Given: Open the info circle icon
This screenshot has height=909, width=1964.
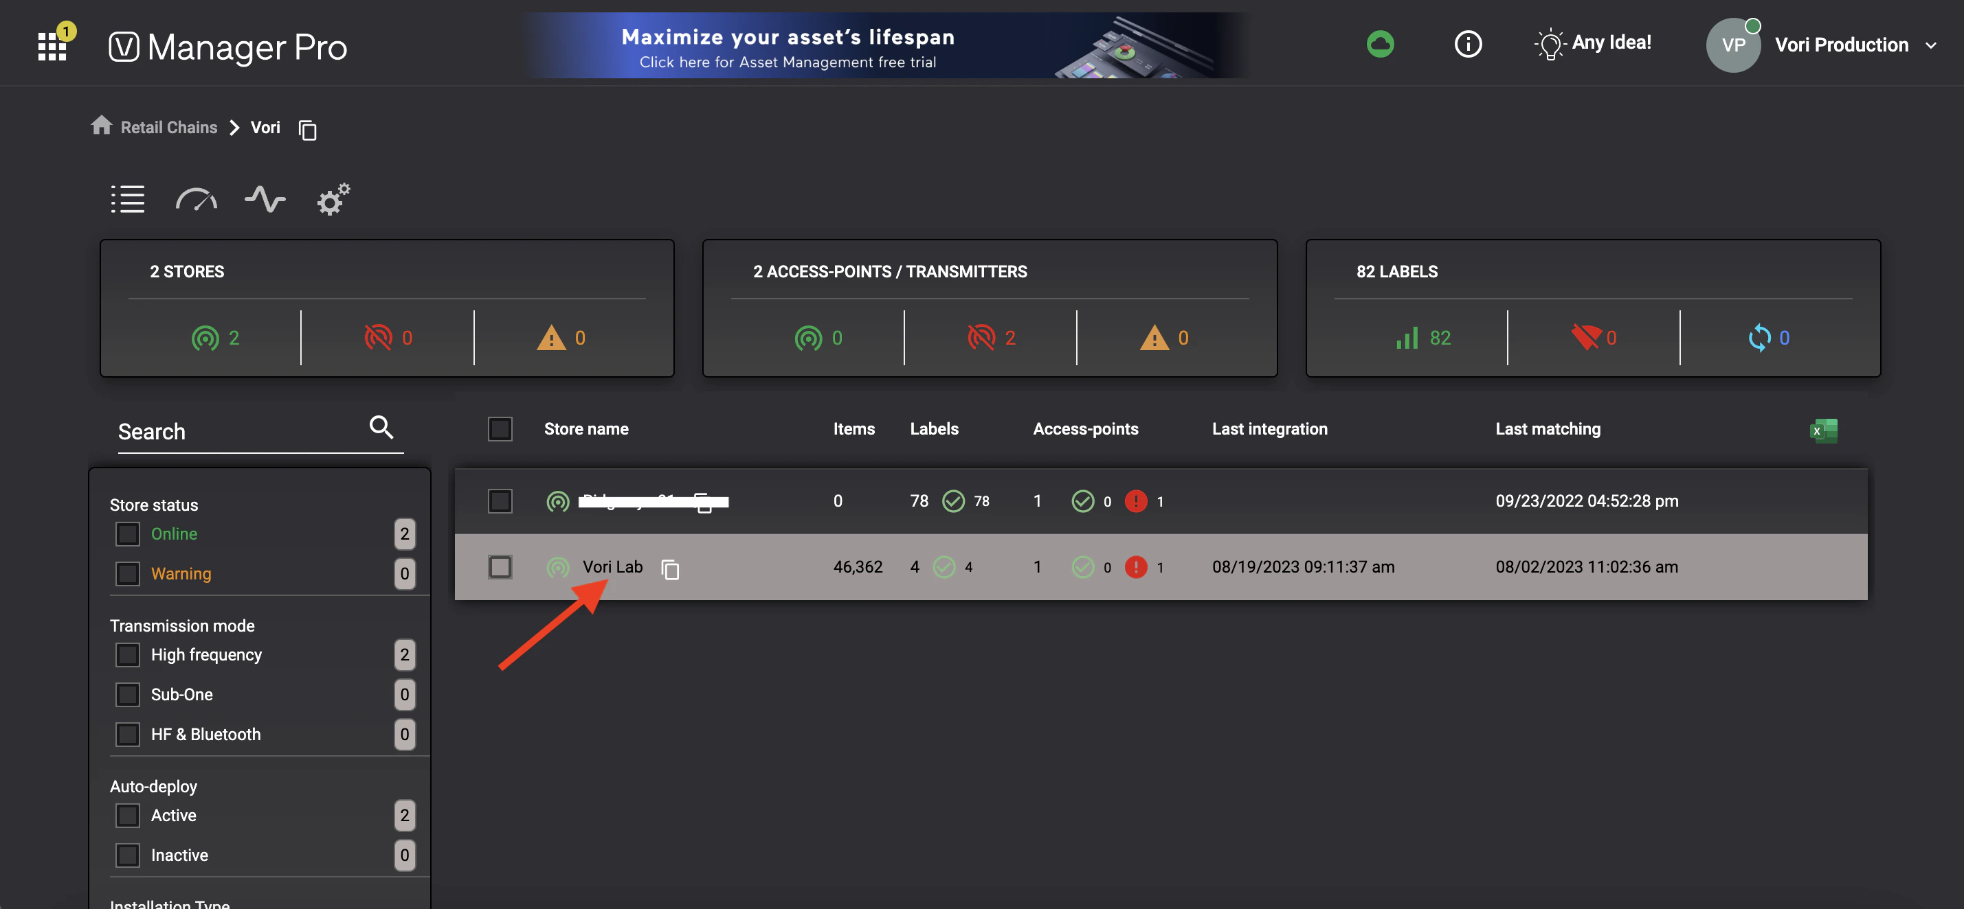Looking at the screenshot, I should click(x=1467, y=44).
